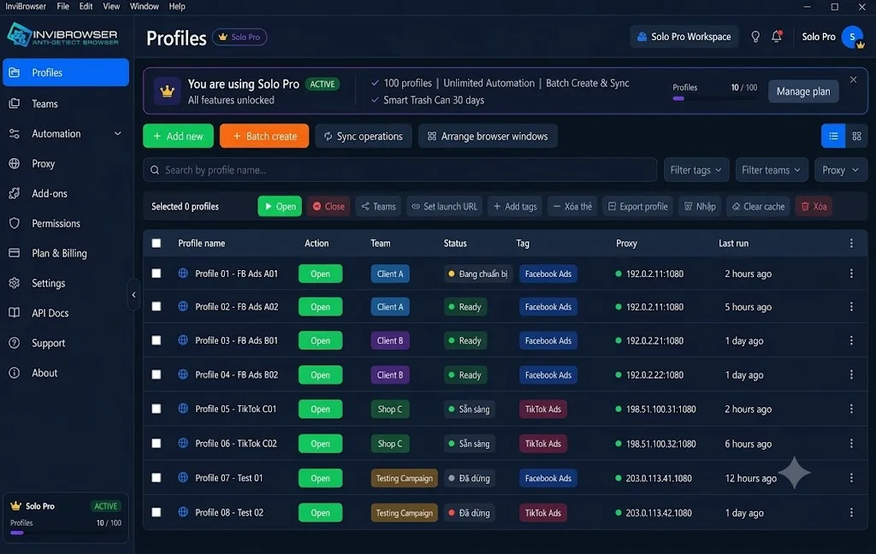Click the orange Batch create button
The width and height of the screenshot is (876, 554).
coord(264,136)
